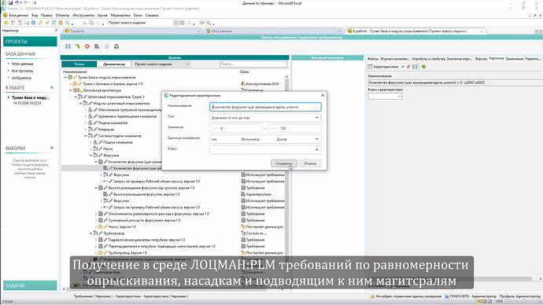The height and width of the screenshot is (305, 543).
Task: Open Избранное in the navigator
Action: [x=21, y=78]
